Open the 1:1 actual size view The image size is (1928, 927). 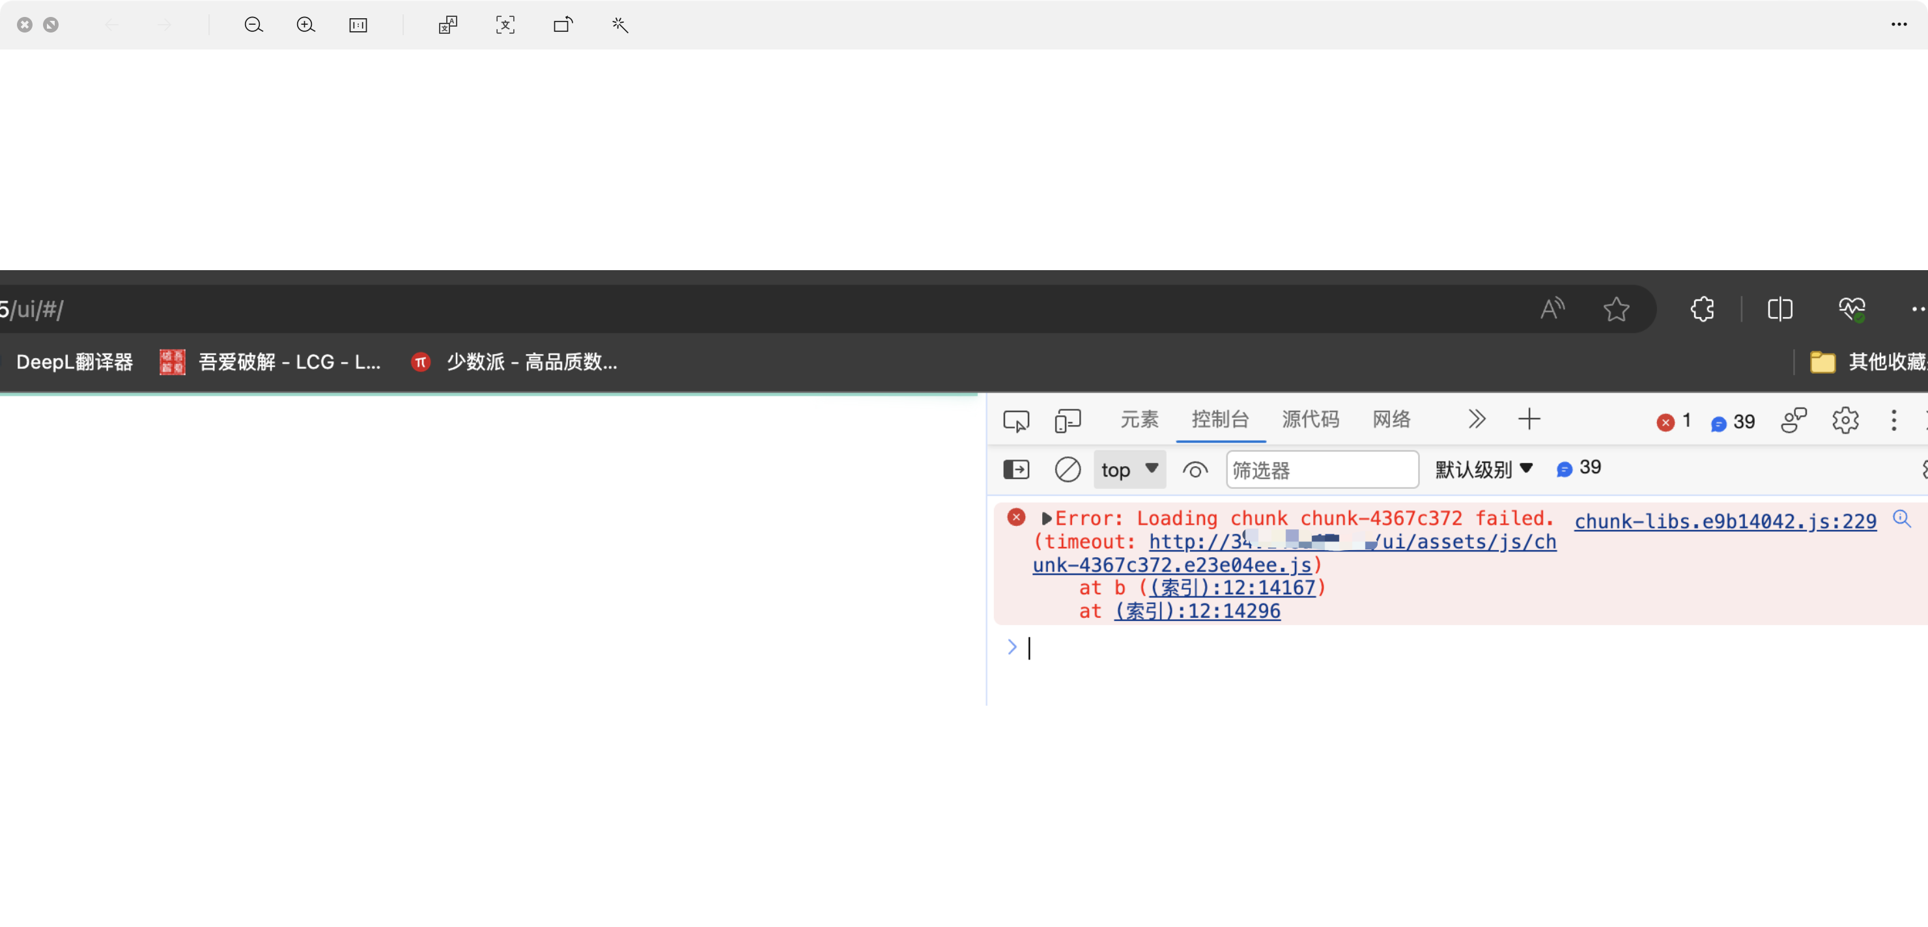point(358,25)
